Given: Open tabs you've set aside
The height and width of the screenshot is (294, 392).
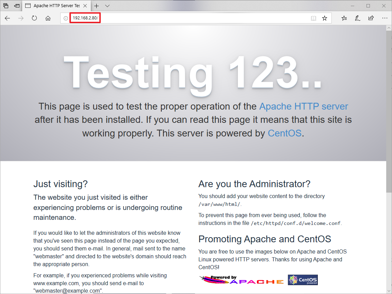Looking at the screenshot, I should [x=6, y=5].
